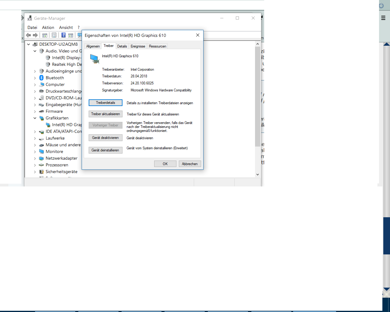Image resolution: width=390 pixels, height=312 pixels.
Task: Click the Intel(R) Display audio device icon
Action: [48, 58]
